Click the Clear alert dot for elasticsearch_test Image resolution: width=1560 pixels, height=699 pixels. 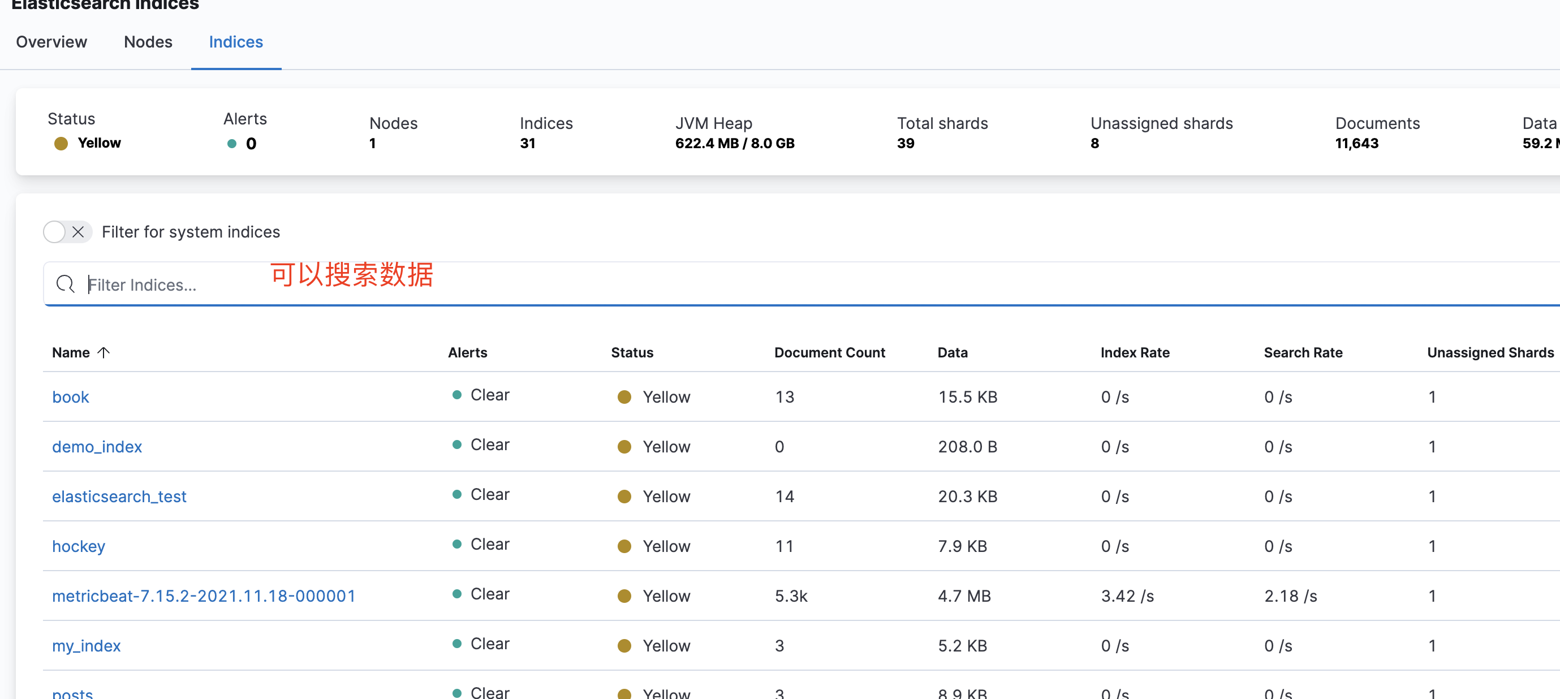click(457, 494)
